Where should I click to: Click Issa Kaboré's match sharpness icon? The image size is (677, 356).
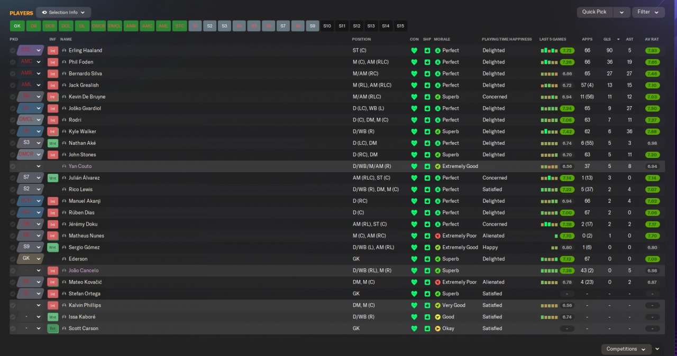pos(427,317)
